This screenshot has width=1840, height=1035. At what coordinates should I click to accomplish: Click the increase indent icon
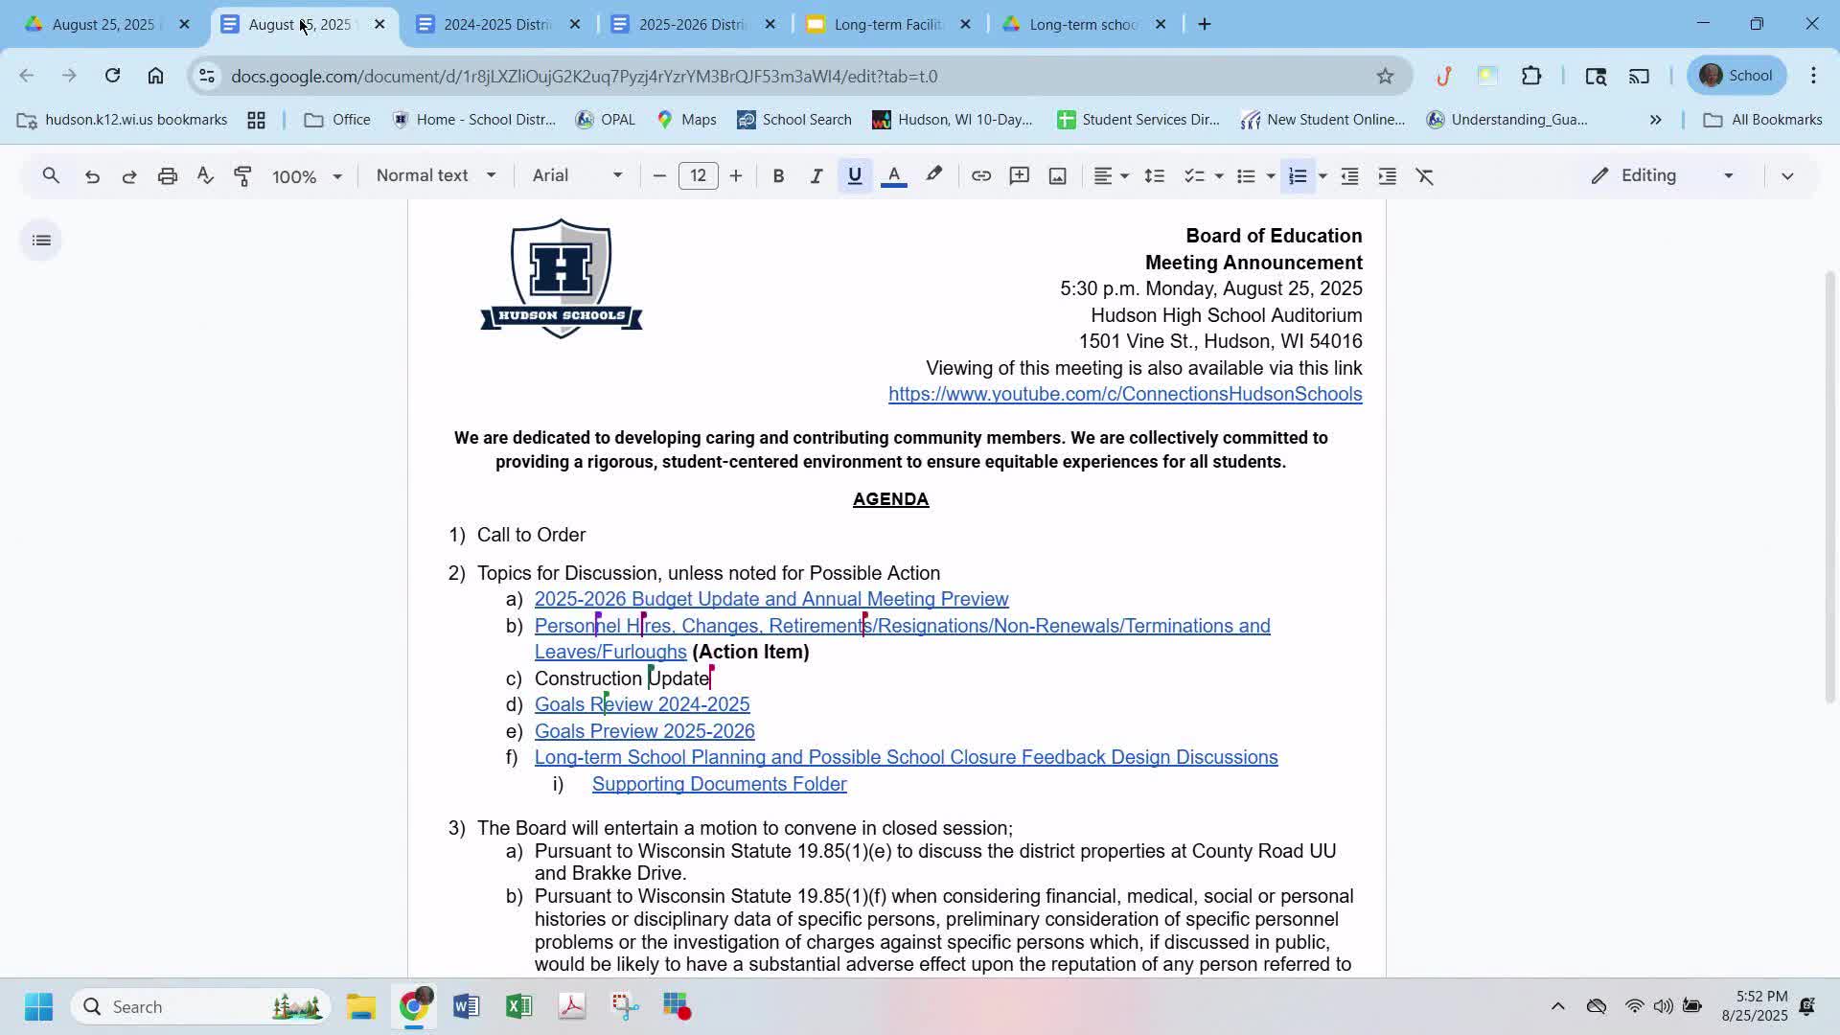click(x=1387, y=176)
